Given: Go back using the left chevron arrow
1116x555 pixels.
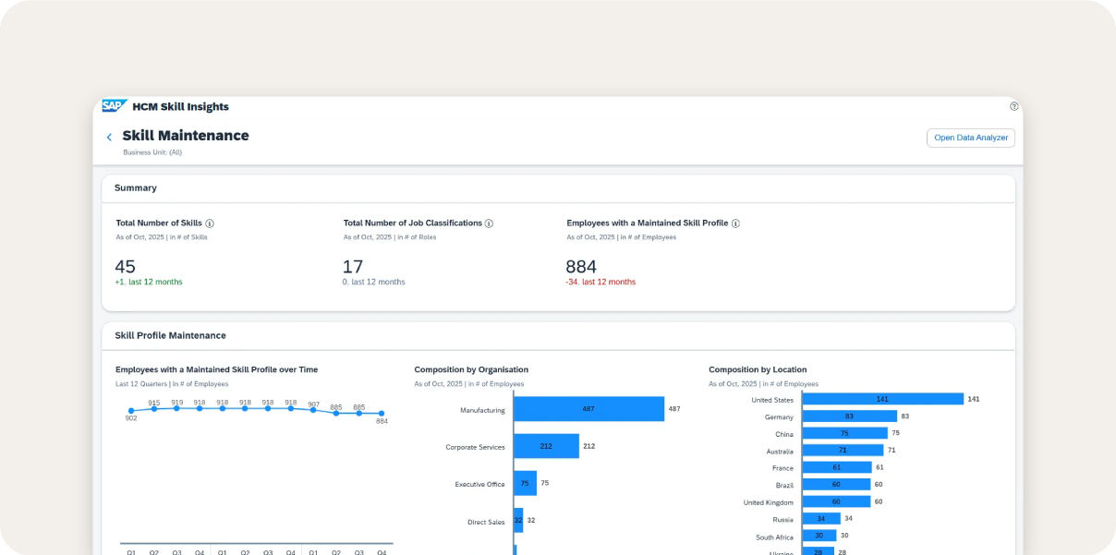Looking at the screenshot, I should coord(109,138).
